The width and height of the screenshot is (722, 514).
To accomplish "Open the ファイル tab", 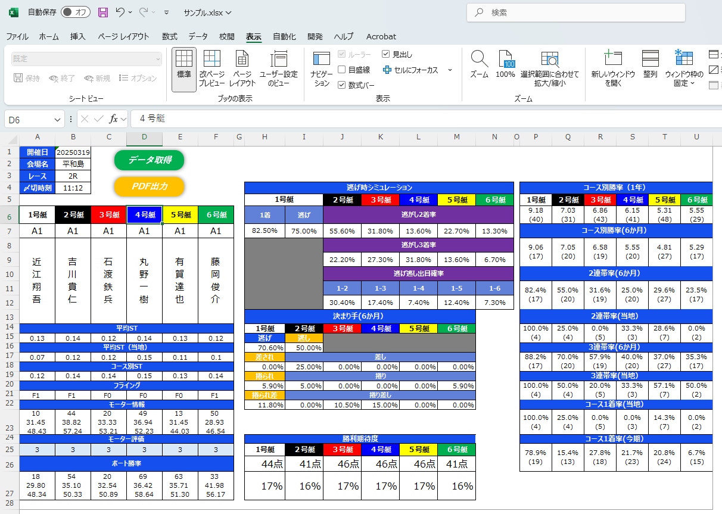I will [x=17, y=36].
